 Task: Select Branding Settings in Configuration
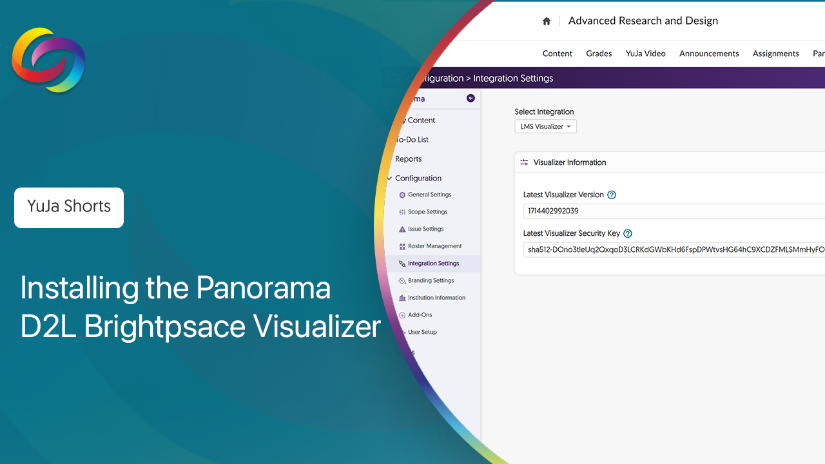click(x=431, y=280)
